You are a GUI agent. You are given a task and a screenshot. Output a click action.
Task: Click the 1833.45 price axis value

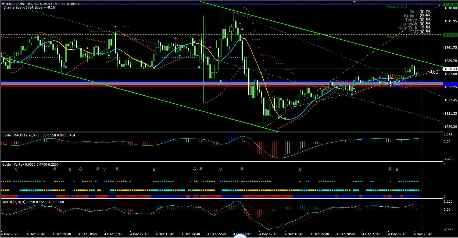451,100
